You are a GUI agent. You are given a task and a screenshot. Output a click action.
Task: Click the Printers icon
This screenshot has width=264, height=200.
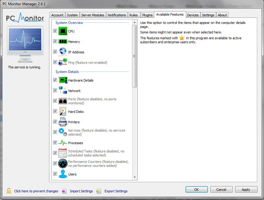63,122
